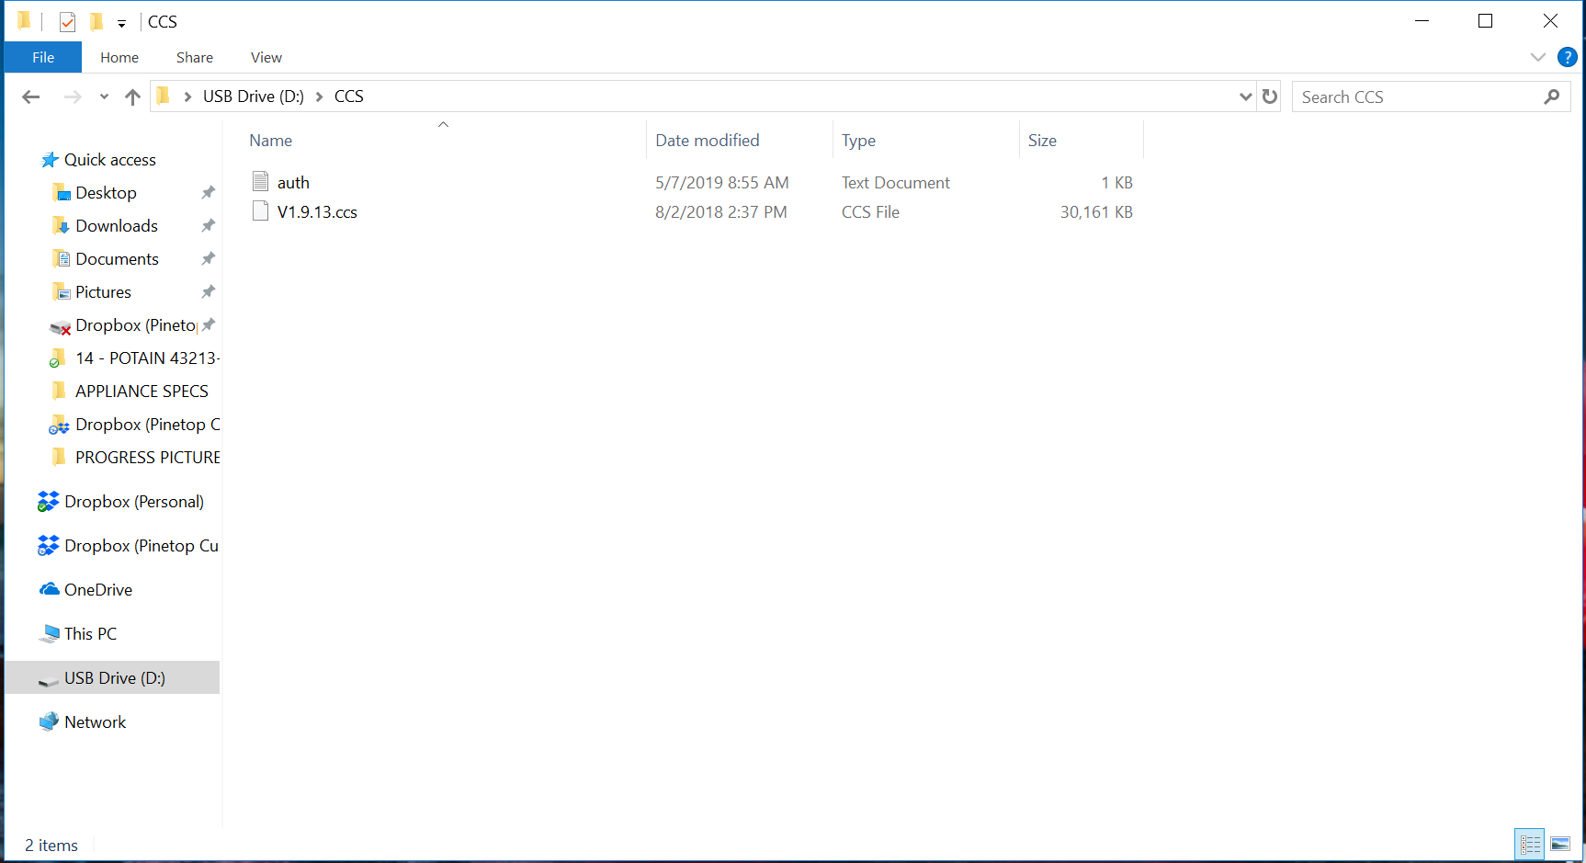1586x863 pixels.
Task: Open the File menu tab
Action: 43,57
